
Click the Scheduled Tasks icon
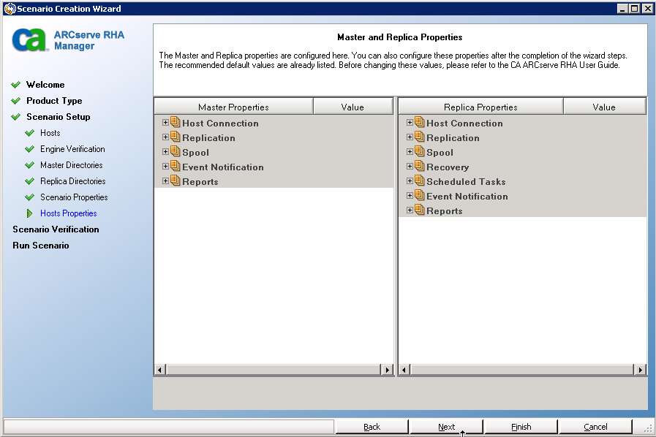pyautogui.click(x=419, y=181)
